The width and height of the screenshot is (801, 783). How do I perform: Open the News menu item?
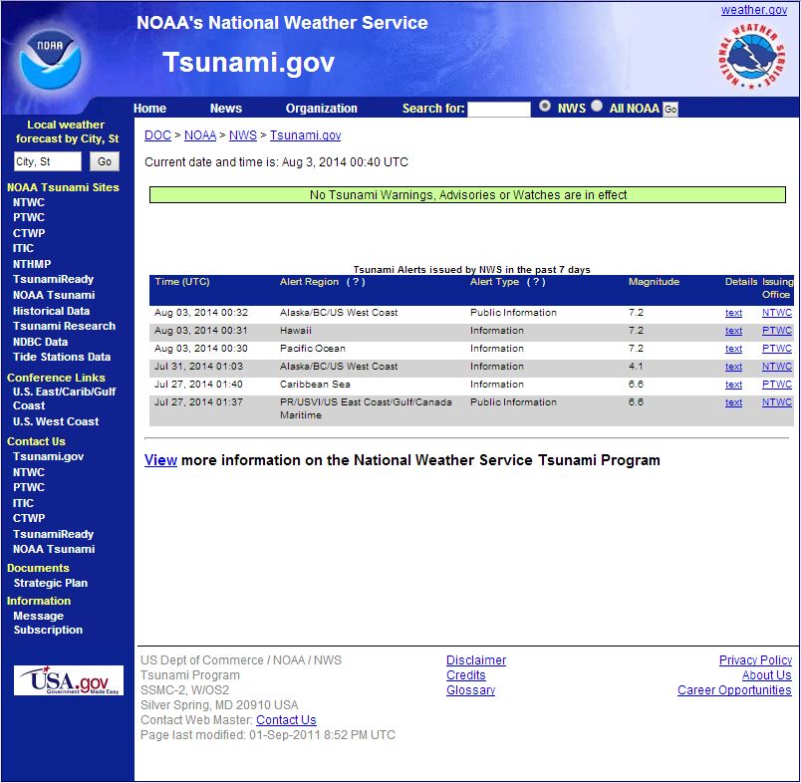pos(226,109)
